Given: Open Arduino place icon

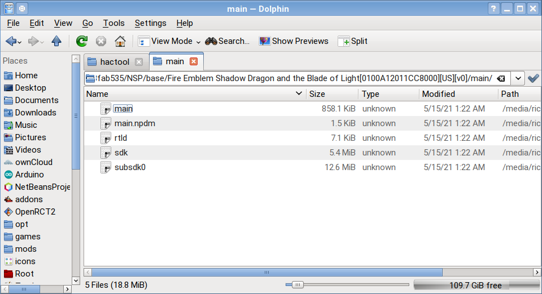Looking at the screenshot, I should [x=8, y=175].
